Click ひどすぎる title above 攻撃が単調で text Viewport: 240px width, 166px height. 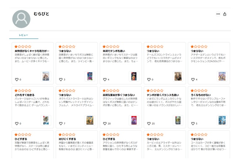coord(21,139)
